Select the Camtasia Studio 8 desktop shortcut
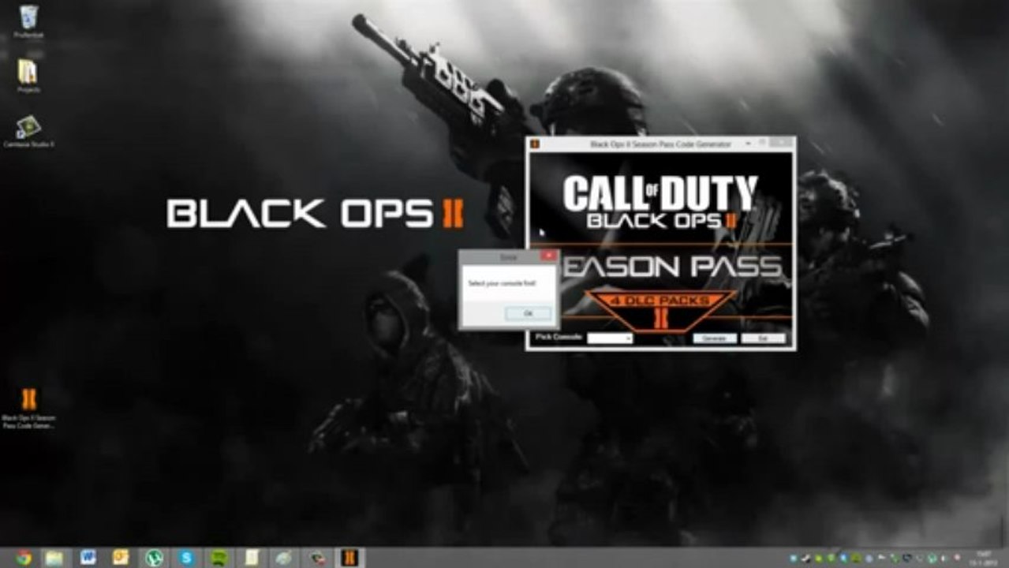This screenshot has height=568, width=1009. pyautogui.click(x=28, y=132)
